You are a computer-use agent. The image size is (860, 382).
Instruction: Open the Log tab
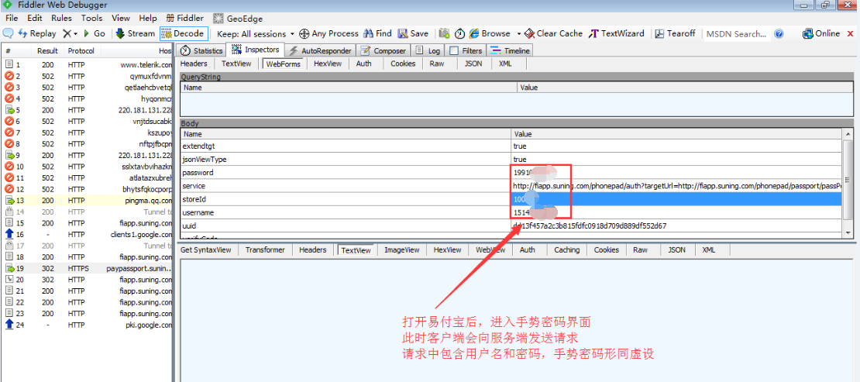click(428, 50)
